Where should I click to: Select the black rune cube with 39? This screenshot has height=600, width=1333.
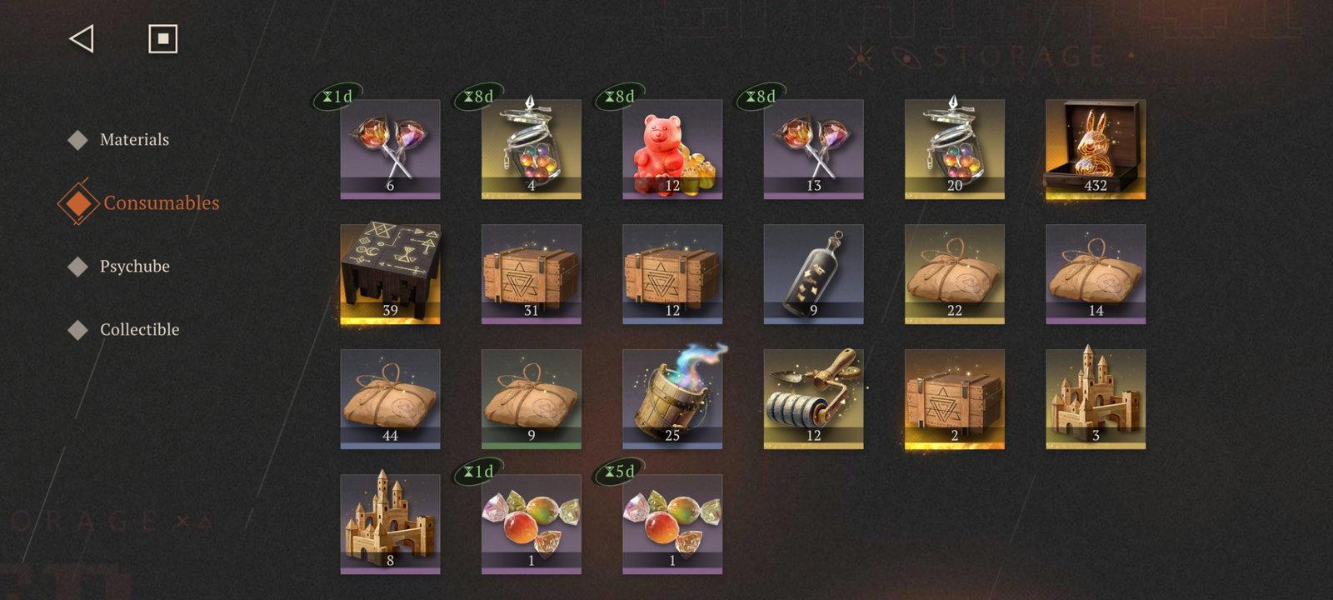[x=390, y=274]
